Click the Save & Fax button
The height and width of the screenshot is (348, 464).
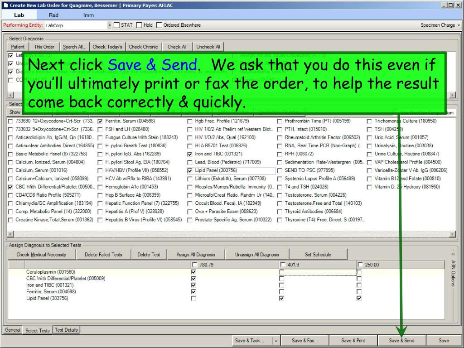pos(304,340)
